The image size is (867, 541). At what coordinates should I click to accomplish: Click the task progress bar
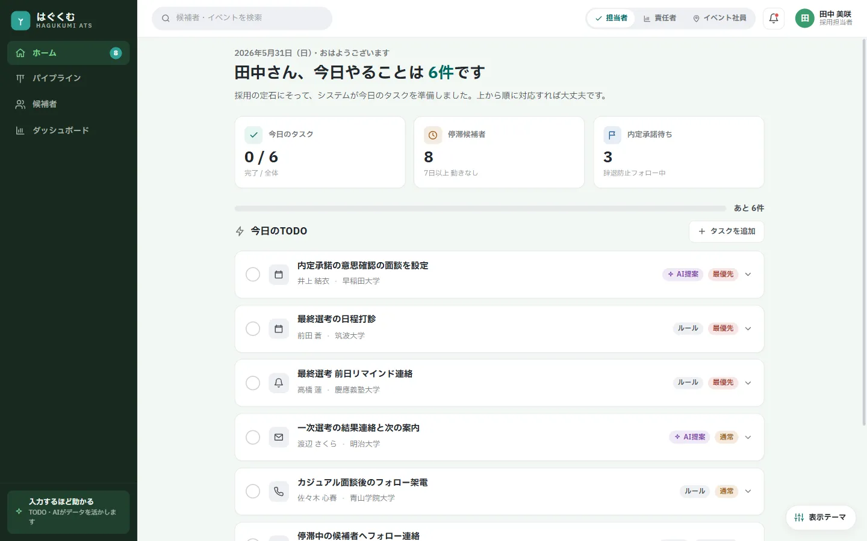coord(480,209)
